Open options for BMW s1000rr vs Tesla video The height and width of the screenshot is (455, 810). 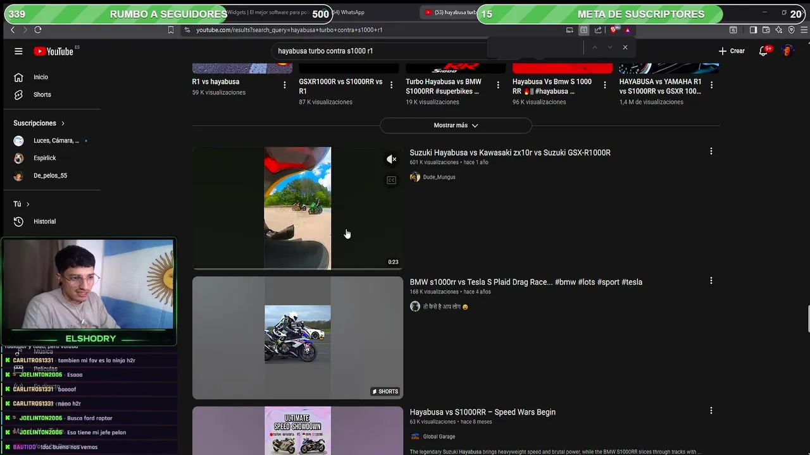pyautogui.click(x=711, y=281)
